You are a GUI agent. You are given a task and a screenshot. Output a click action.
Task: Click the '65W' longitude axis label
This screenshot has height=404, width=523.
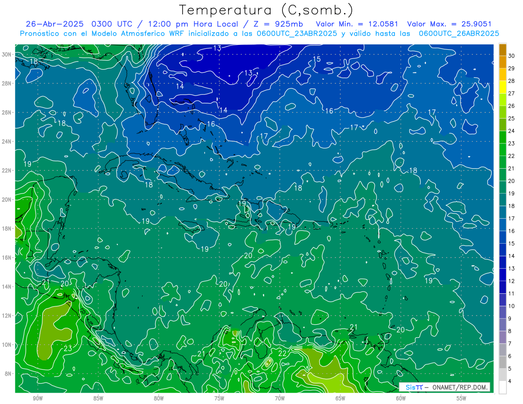click(340, 399)
